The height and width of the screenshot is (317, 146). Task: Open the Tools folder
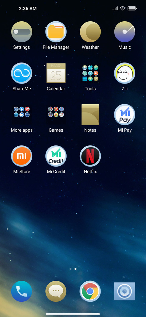point(90,73)
